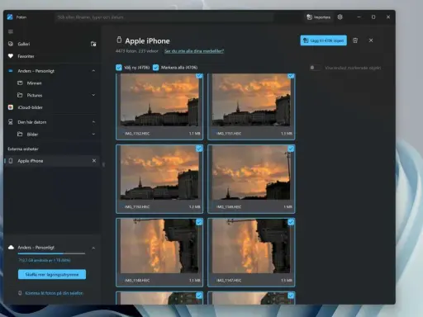
Task: Open the 'Ser du inte alla dina mediefiler?' link
Action: tap(194, 51)
